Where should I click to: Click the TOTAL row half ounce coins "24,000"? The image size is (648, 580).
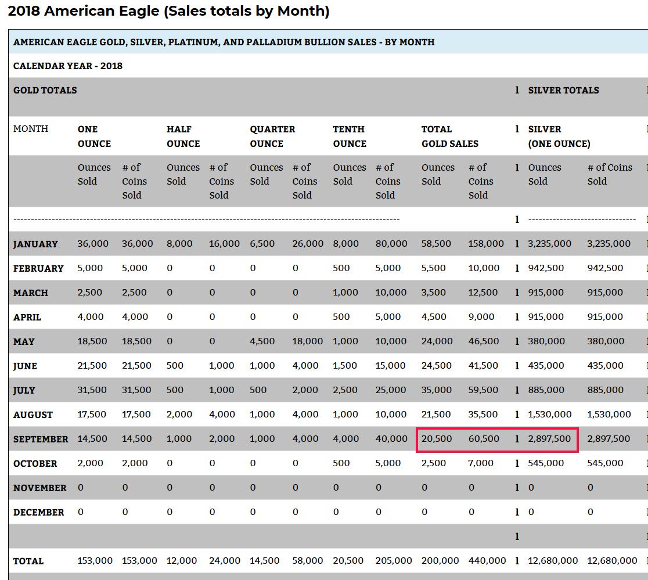coord(224,561)
